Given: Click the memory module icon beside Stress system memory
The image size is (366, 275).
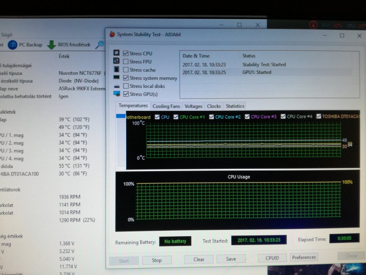Looking at the screenshot, I should click(x=117, y=77).
